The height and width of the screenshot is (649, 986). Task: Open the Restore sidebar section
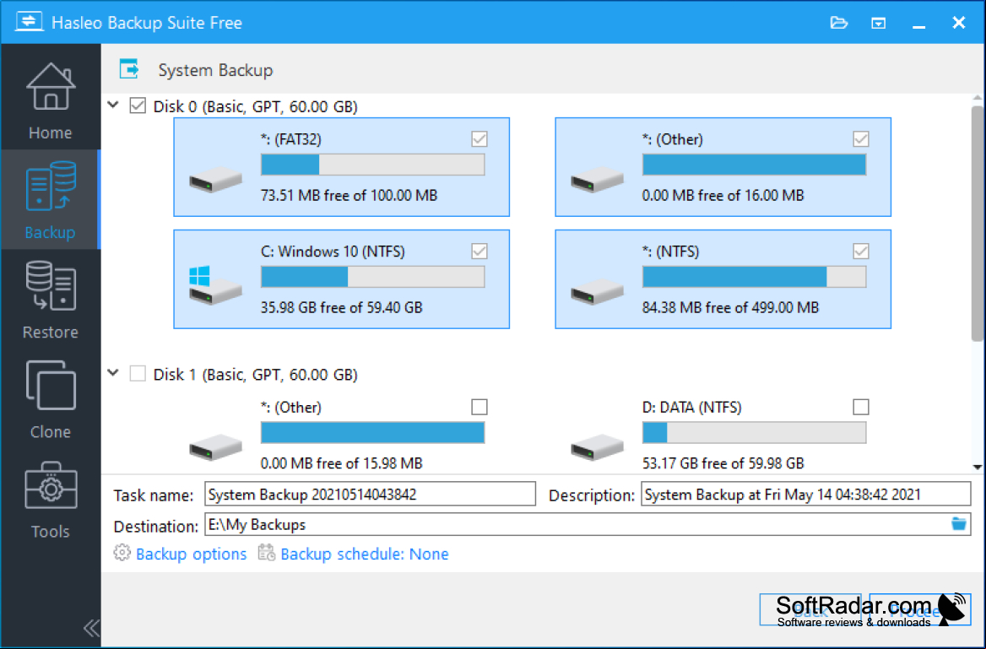(x=51, y=300)
